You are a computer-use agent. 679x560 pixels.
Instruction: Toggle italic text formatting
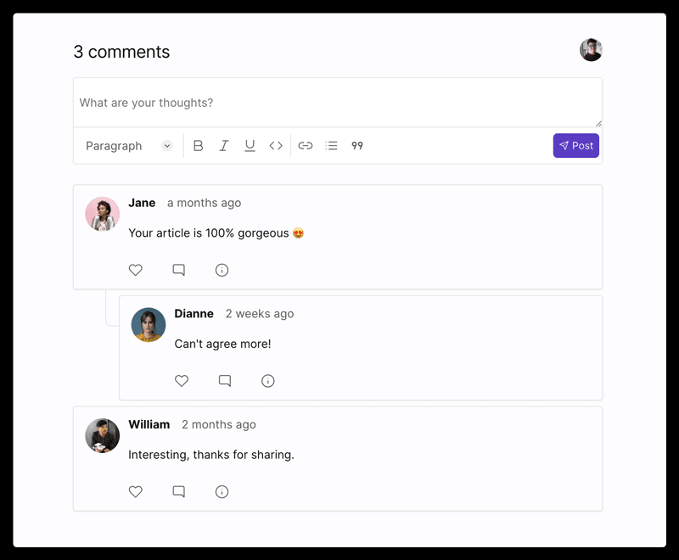(x=224, y=146)
